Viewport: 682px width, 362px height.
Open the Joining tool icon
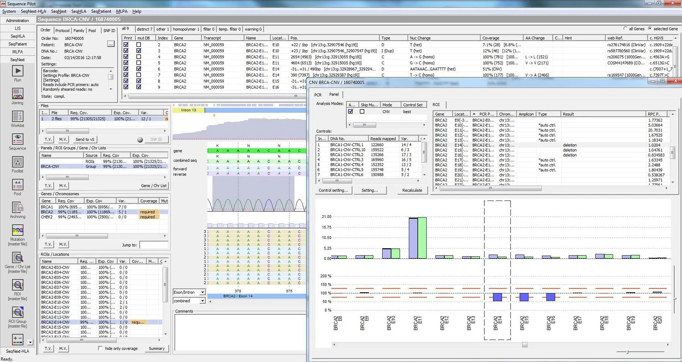(x=17, y=94)
